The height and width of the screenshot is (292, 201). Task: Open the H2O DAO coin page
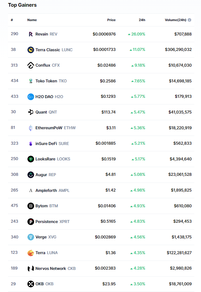click(49, 97)
